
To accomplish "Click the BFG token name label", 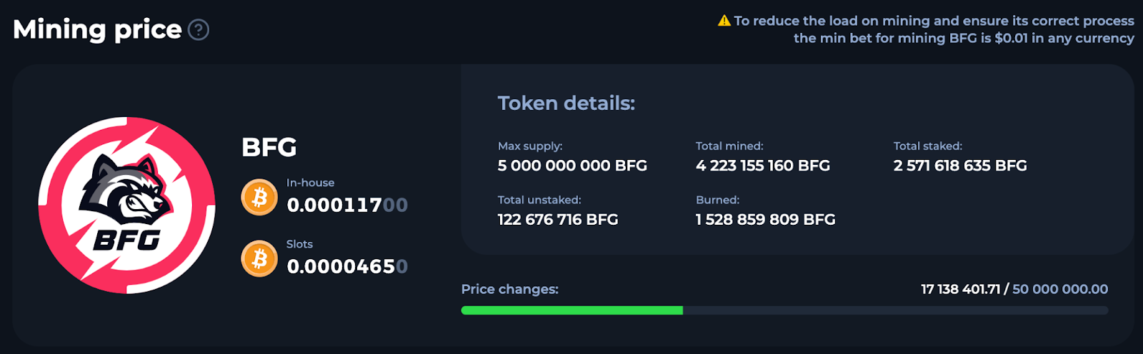I will [269, 147].
